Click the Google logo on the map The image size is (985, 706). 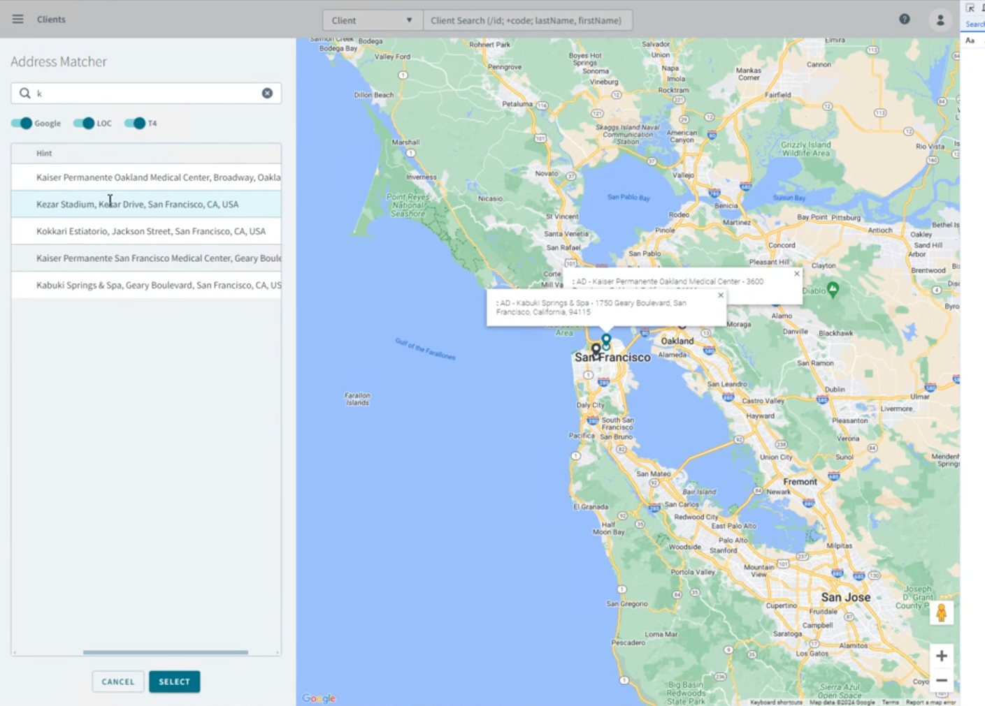[x=319, y=697]
